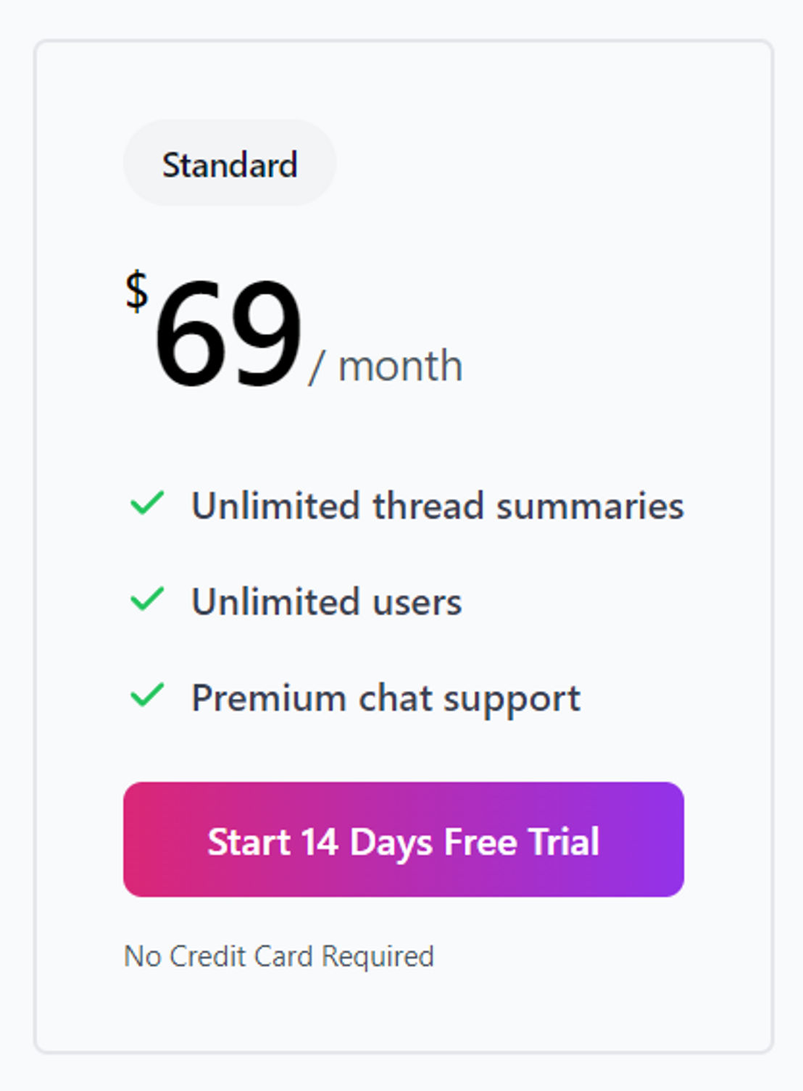
Task: Click the / month billing label
Action: 386,366
